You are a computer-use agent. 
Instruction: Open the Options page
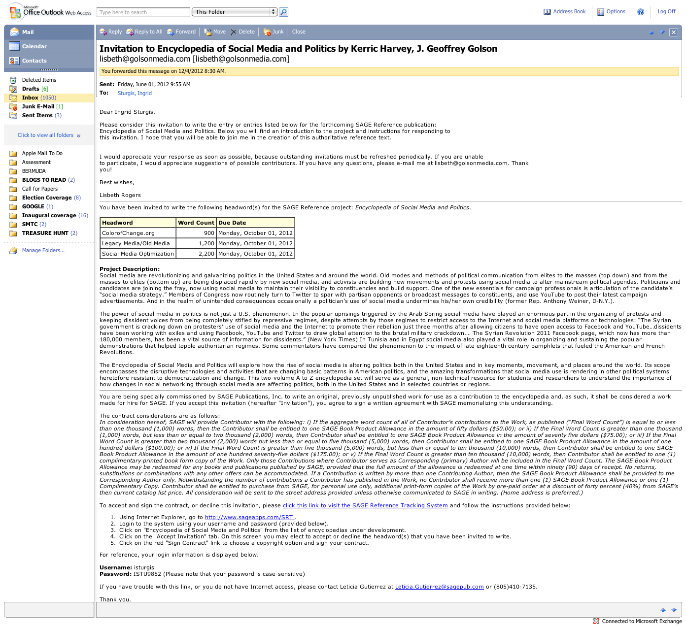[611, 12]
